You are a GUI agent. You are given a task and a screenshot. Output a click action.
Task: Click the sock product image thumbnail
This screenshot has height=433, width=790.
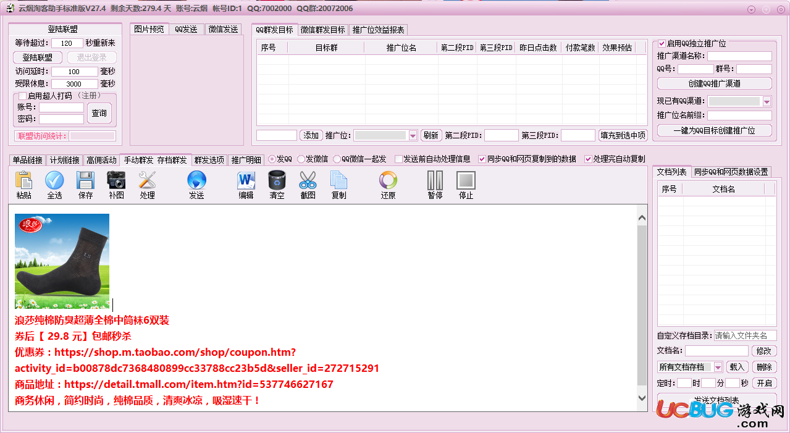point(62,261)
